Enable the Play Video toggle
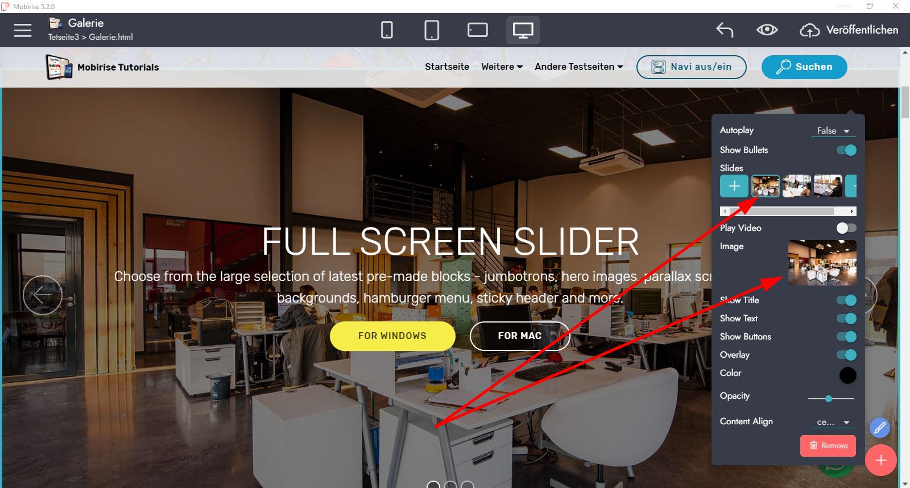 (846, 228)
